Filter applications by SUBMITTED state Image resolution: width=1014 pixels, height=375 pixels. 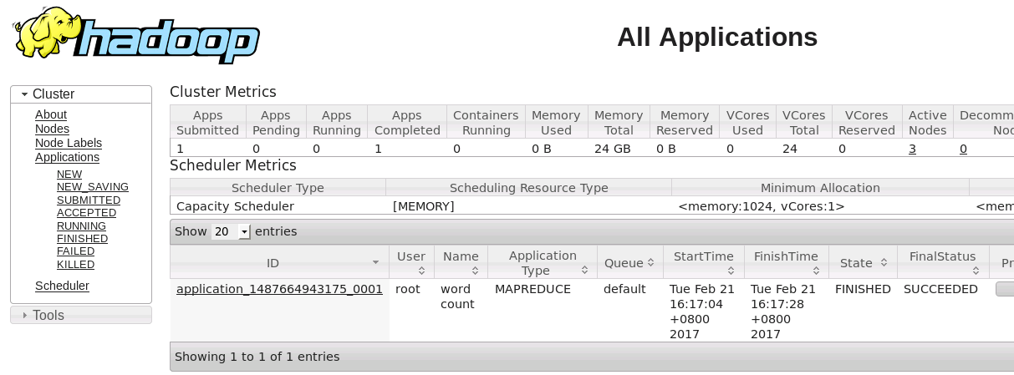point(89,200)
